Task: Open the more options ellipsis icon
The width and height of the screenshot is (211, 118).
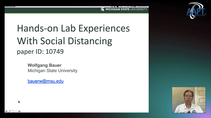Action: [x=16, y=111]
